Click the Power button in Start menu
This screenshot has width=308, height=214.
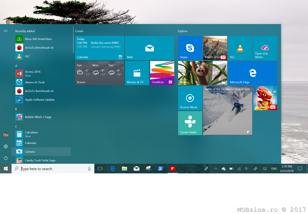point(6,158)
